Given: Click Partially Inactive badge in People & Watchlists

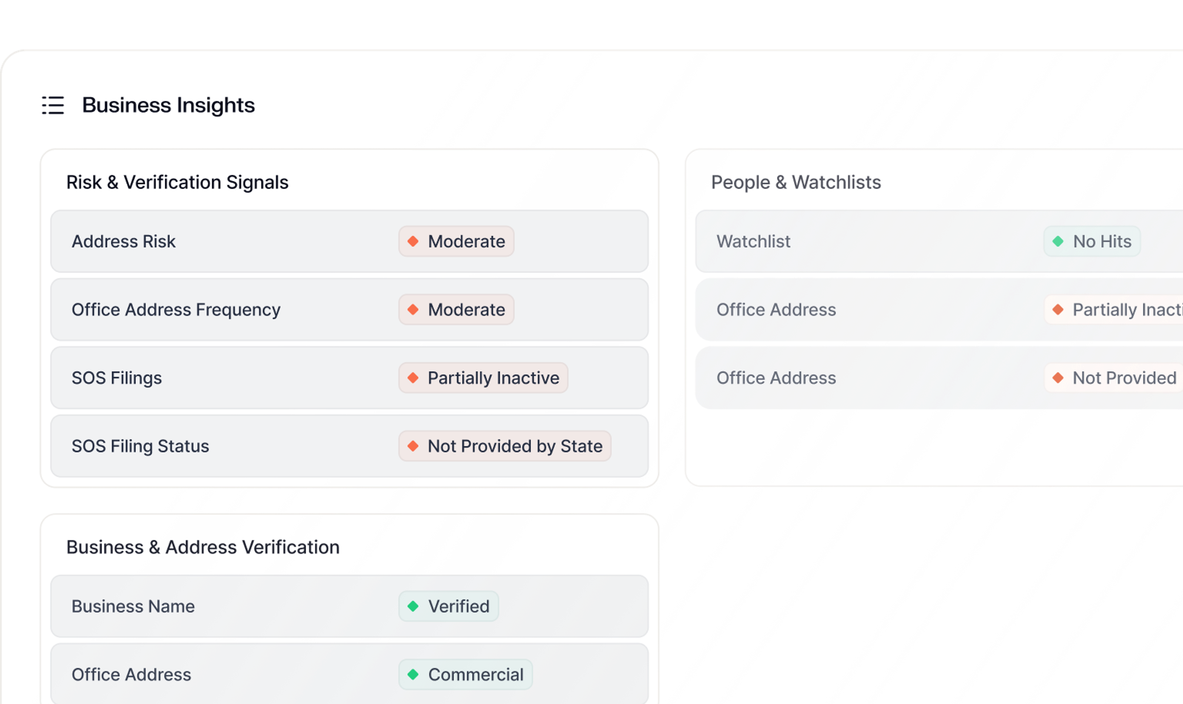Looking at the screenshot, I should tap(1114, 310).
